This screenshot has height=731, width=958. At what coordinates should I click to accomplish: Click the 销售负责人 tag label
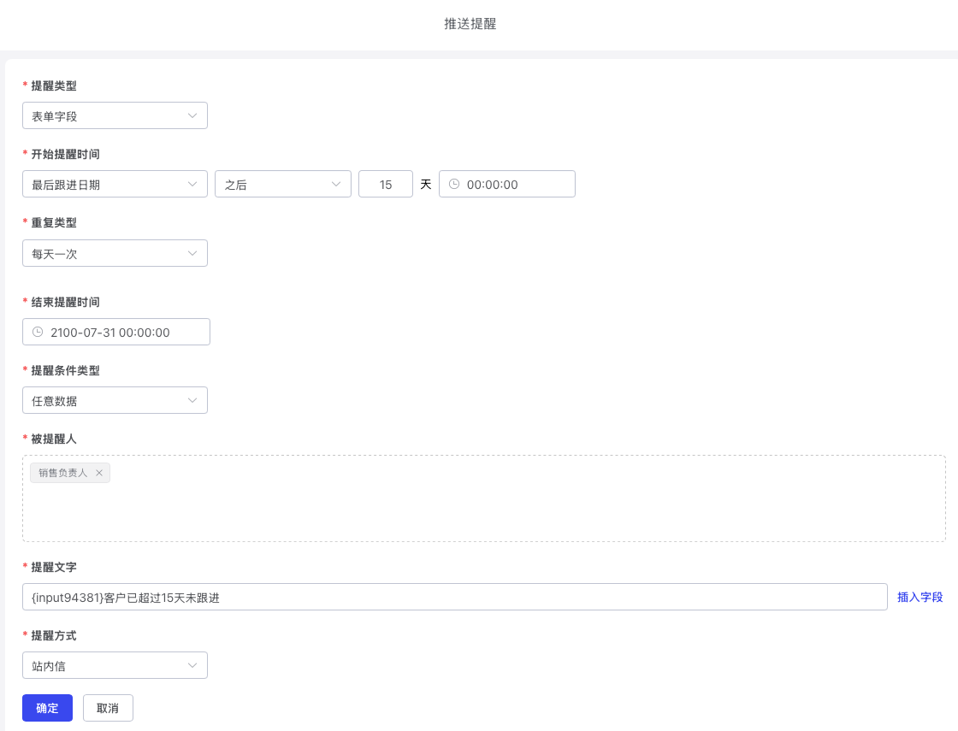(x=63, y=473)
